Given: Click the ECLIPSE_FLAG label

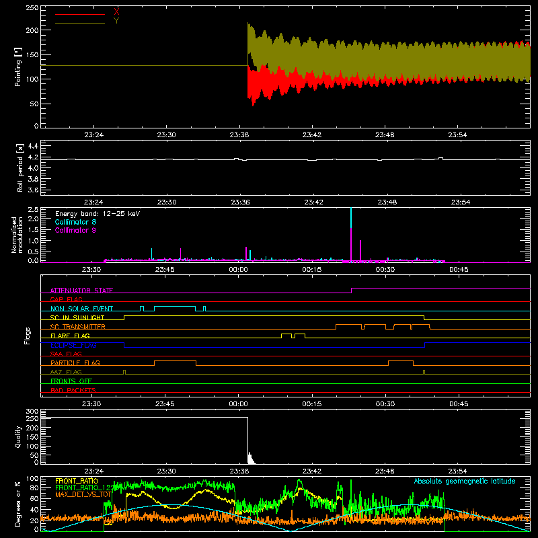Looking at the screenshot, I should [x=73, y=345].
